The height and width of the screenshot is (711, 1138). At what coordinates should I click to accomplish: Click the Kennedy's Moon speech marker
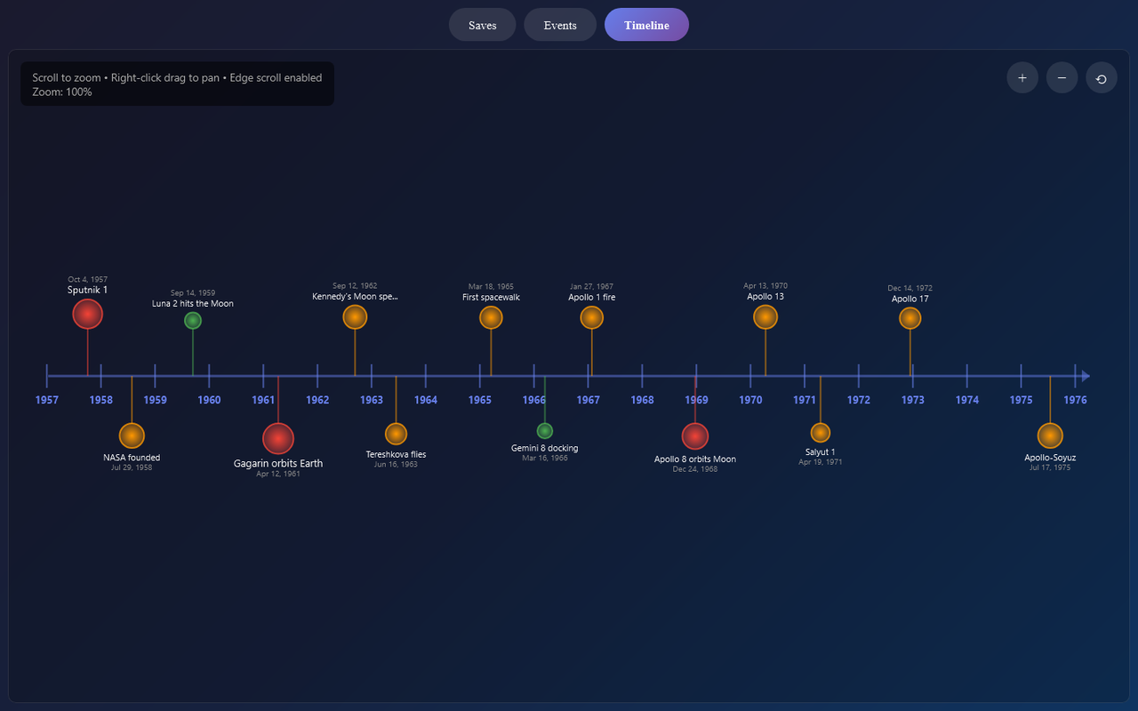pos(355,317)
